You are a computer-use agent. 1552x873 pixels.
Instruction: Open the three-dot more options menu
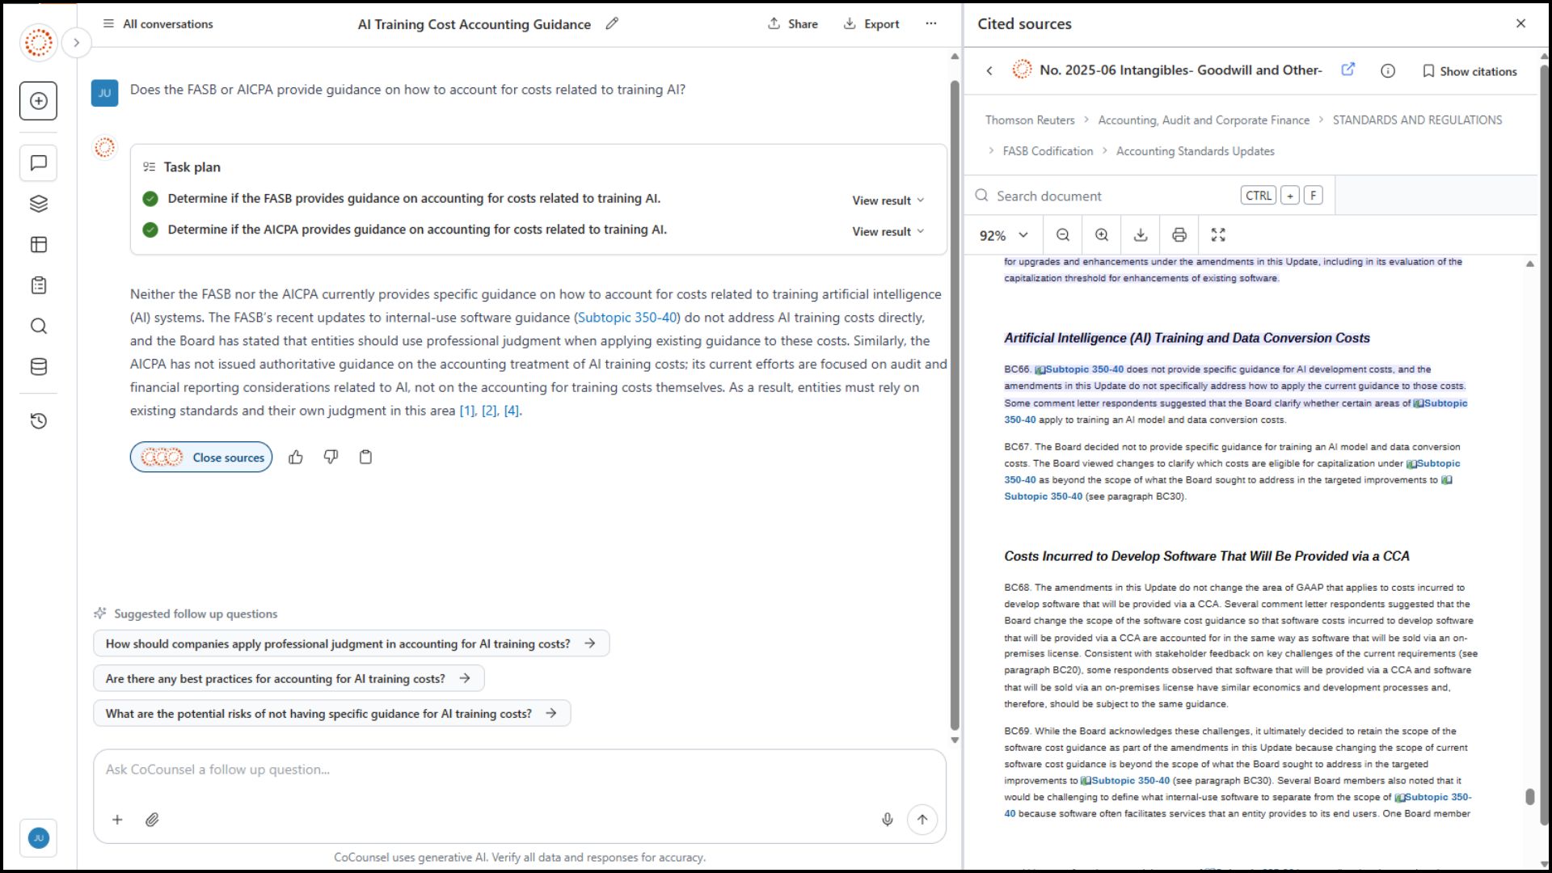tap(931, 24)
